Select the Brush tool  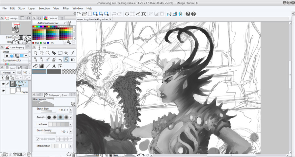(x=48, y=60)
